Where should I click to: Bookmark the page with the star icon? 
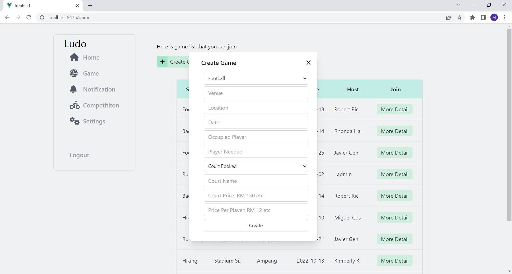coord(459,17)
